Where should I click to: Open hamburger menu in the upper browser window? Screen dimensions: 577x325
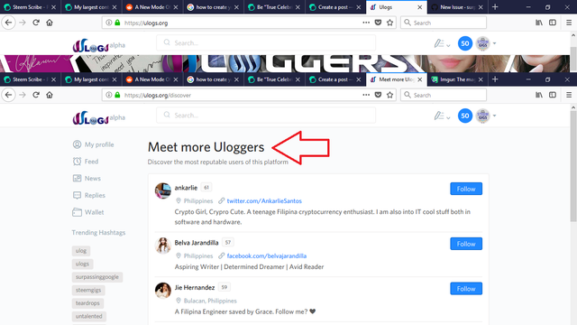coord(569,23)
